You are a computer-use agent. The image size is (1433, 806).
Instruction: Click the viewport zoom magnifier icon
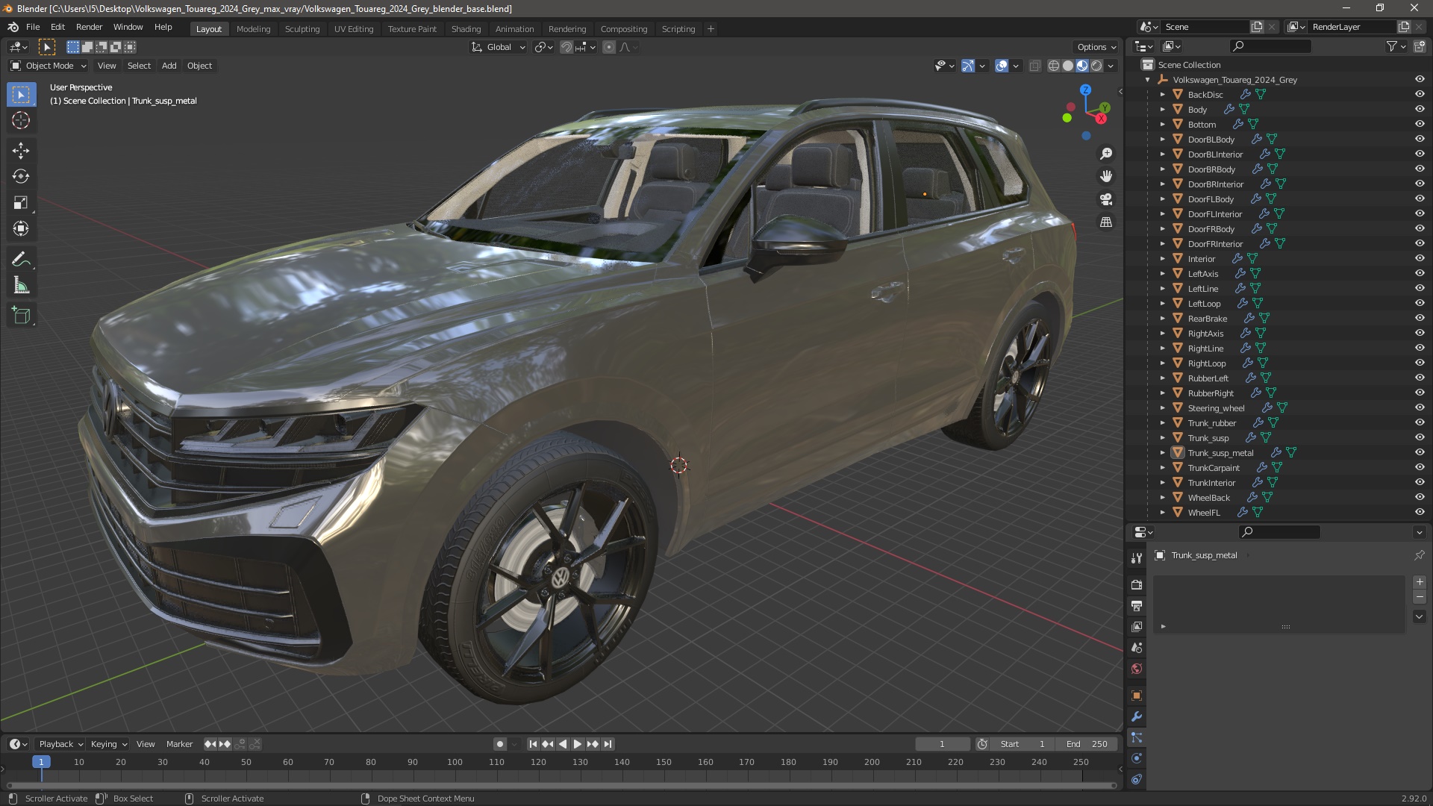point(1106,154)
